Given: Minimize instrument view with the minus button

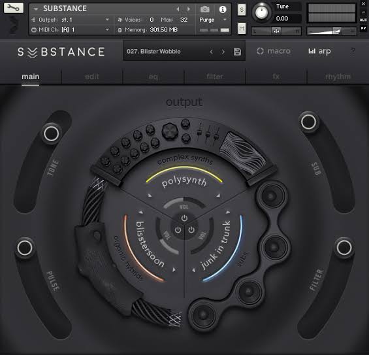Looking at the screenshot, I should [363, 12].
